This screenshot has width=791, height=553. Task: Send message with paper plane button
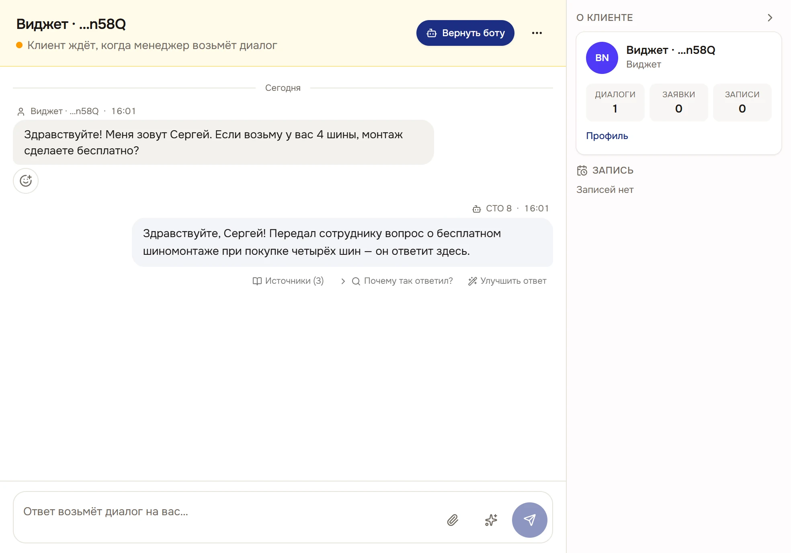529,520
